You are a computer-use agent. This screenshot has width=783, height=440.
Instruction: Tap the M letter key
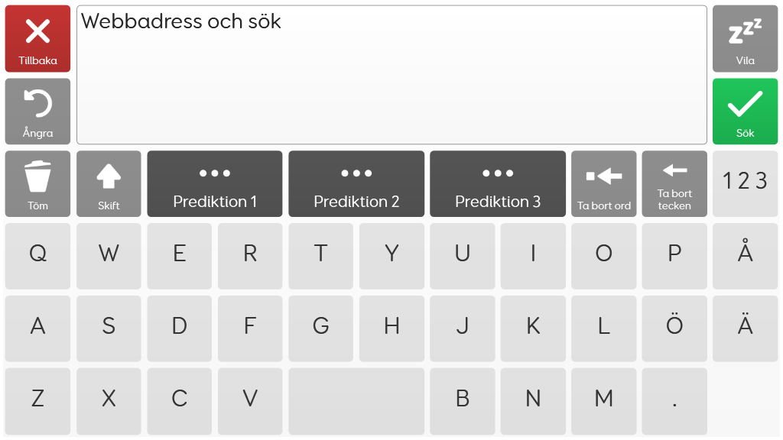tap(604, 401)
